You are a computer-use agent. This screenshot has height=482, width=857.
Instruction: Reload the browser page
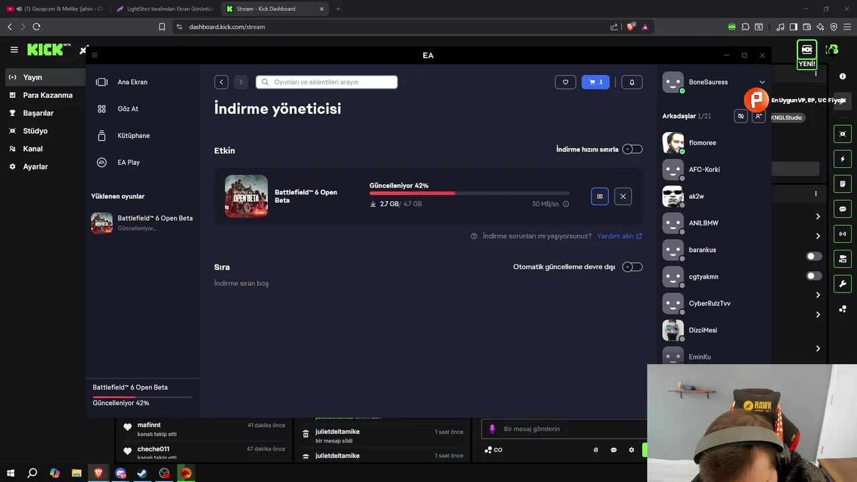tap(36, 27)
